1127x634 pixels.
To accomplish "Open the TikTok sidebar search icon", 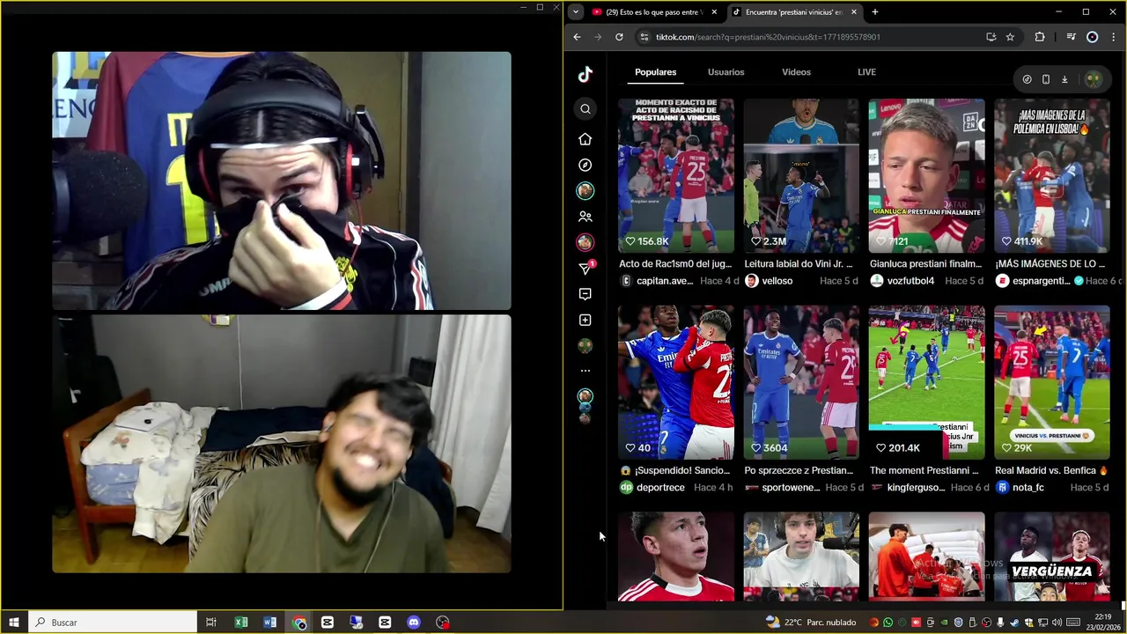I will click(586, 108).
